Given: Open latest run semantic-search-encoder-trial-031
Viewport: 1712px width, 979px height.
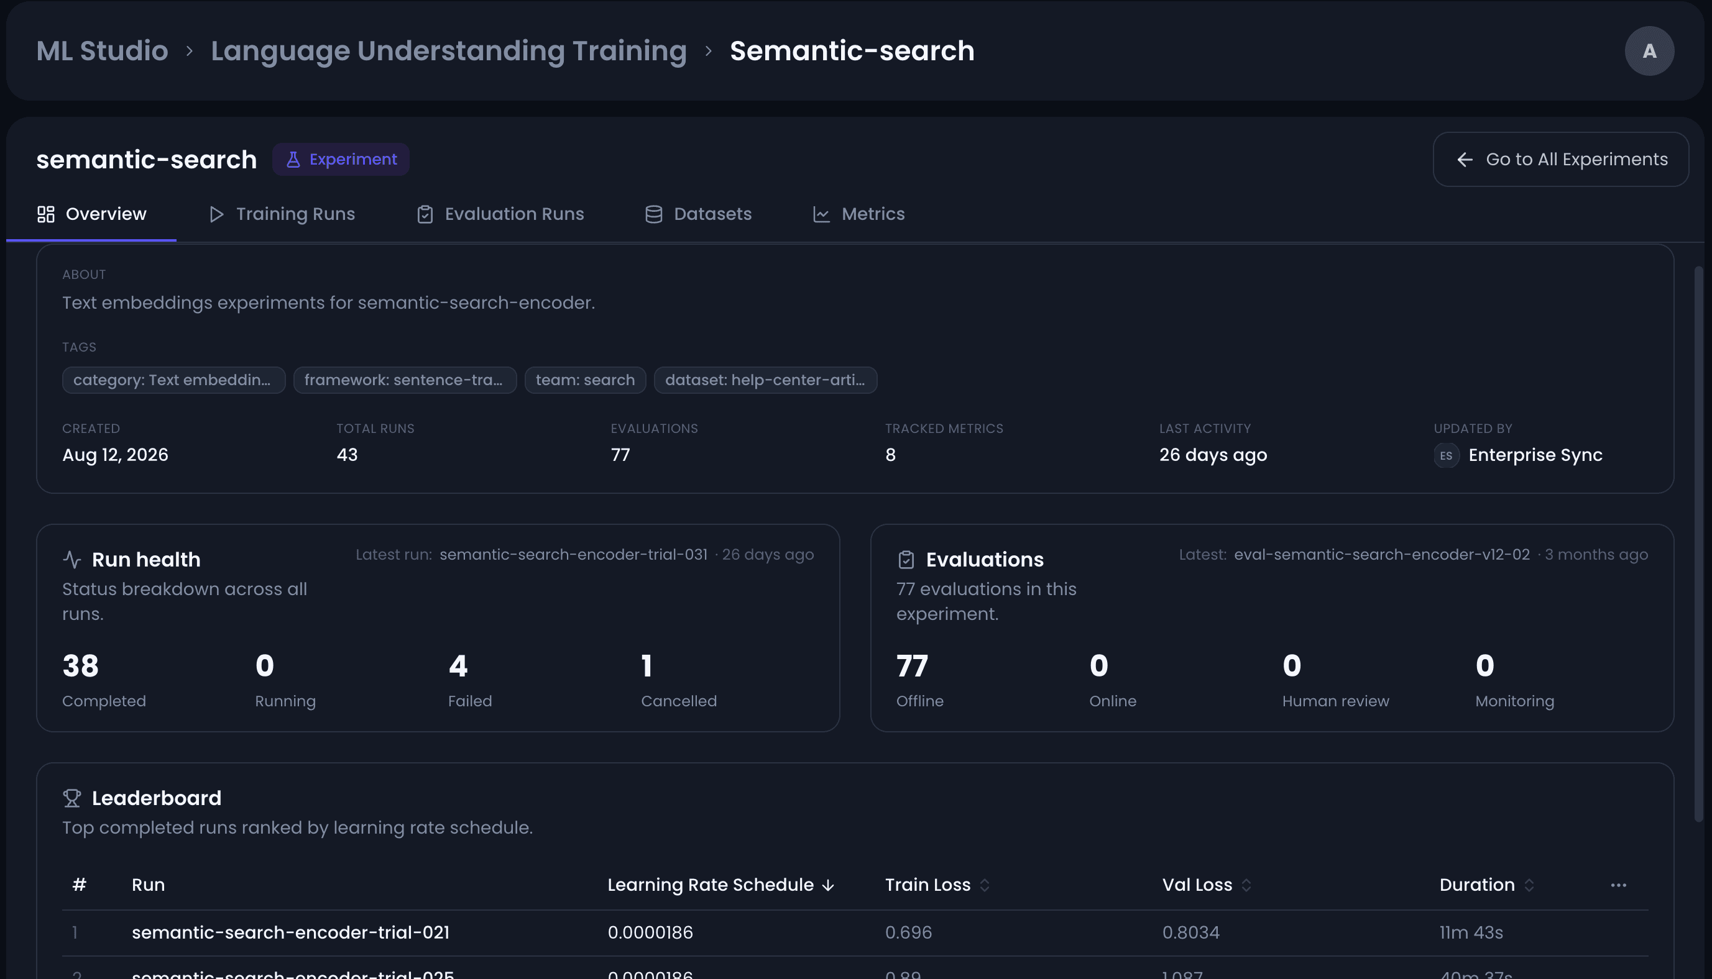Looking at the screenshot, I should point(573,555).
